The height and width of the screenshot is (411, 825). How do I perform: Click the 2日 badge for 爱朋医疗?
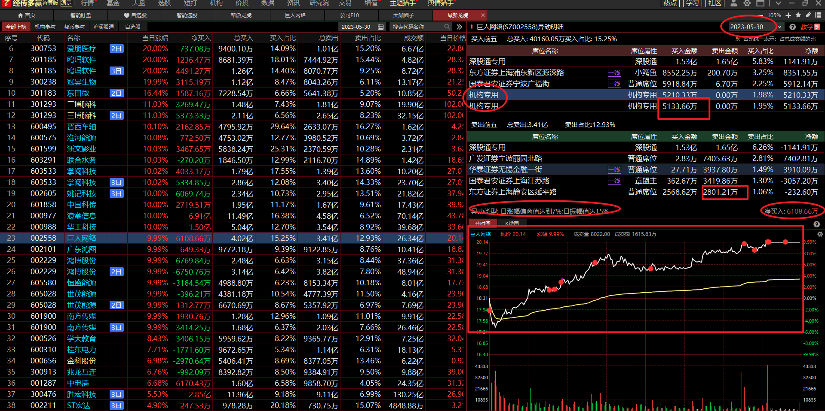tap(117, 48)
